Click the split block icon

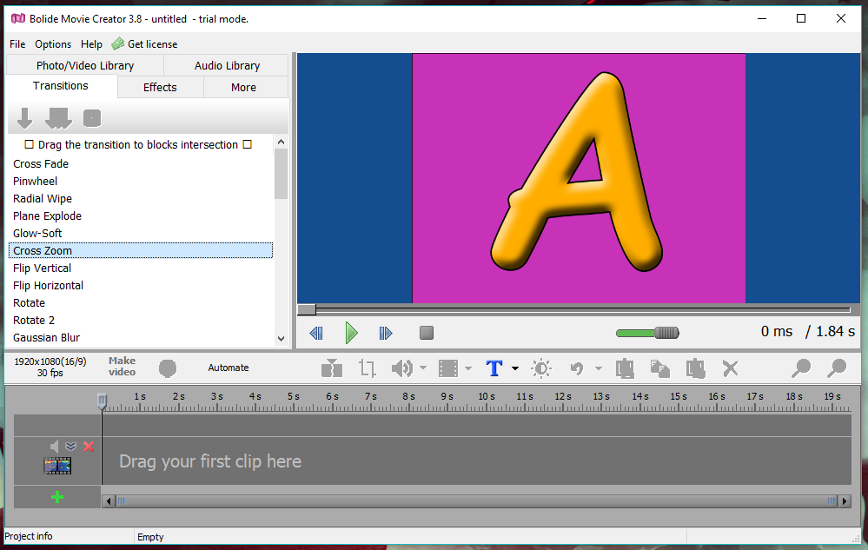pos(332,368)
